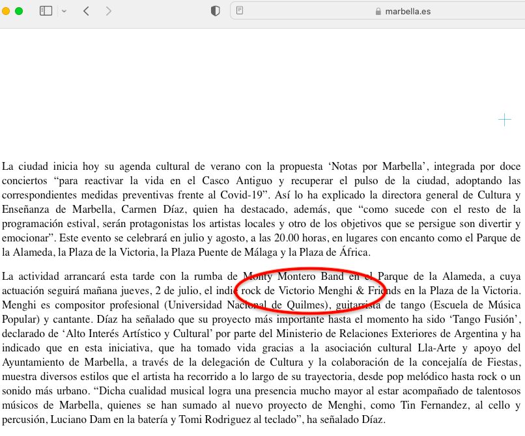
Task: Click the words 'Monty Montero Band'
Action: click(x=293, y=277)
